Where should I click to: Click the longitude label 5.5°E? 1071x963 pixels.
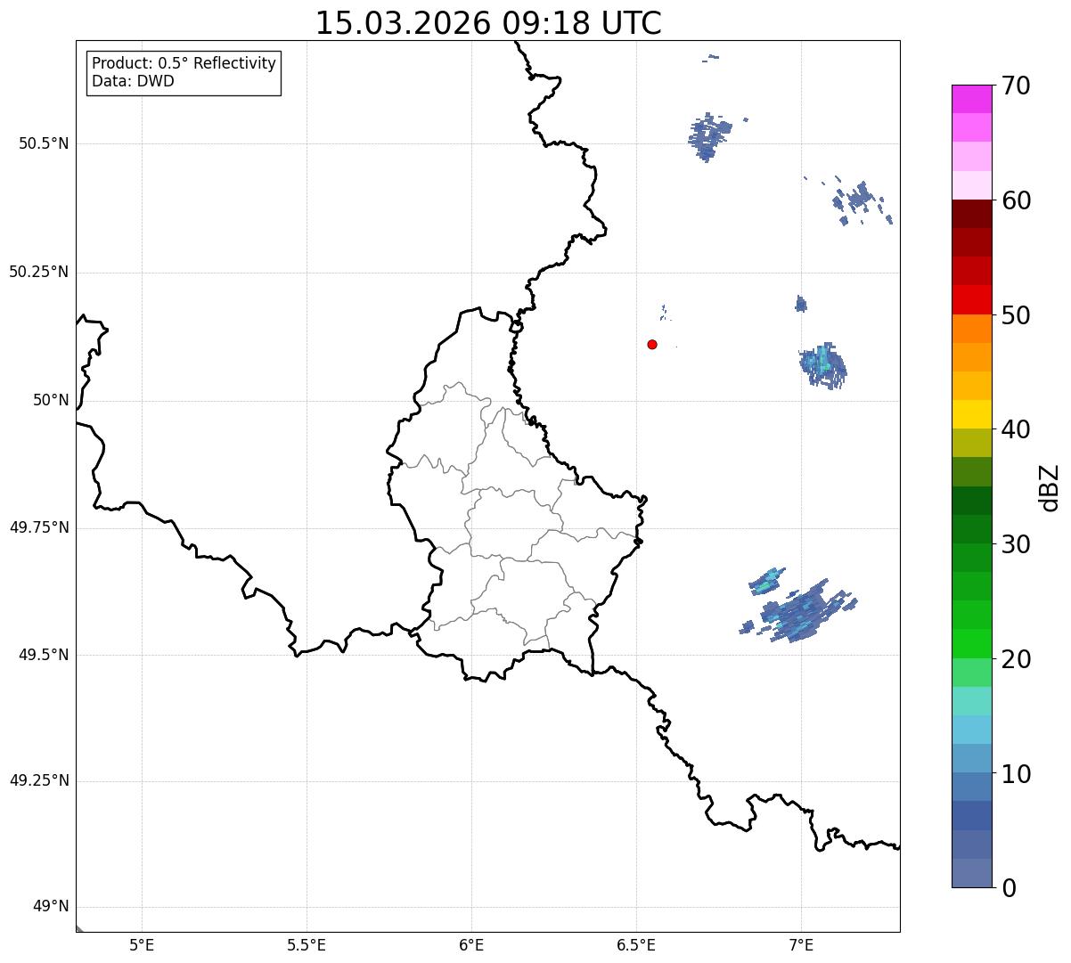(307, 945)
